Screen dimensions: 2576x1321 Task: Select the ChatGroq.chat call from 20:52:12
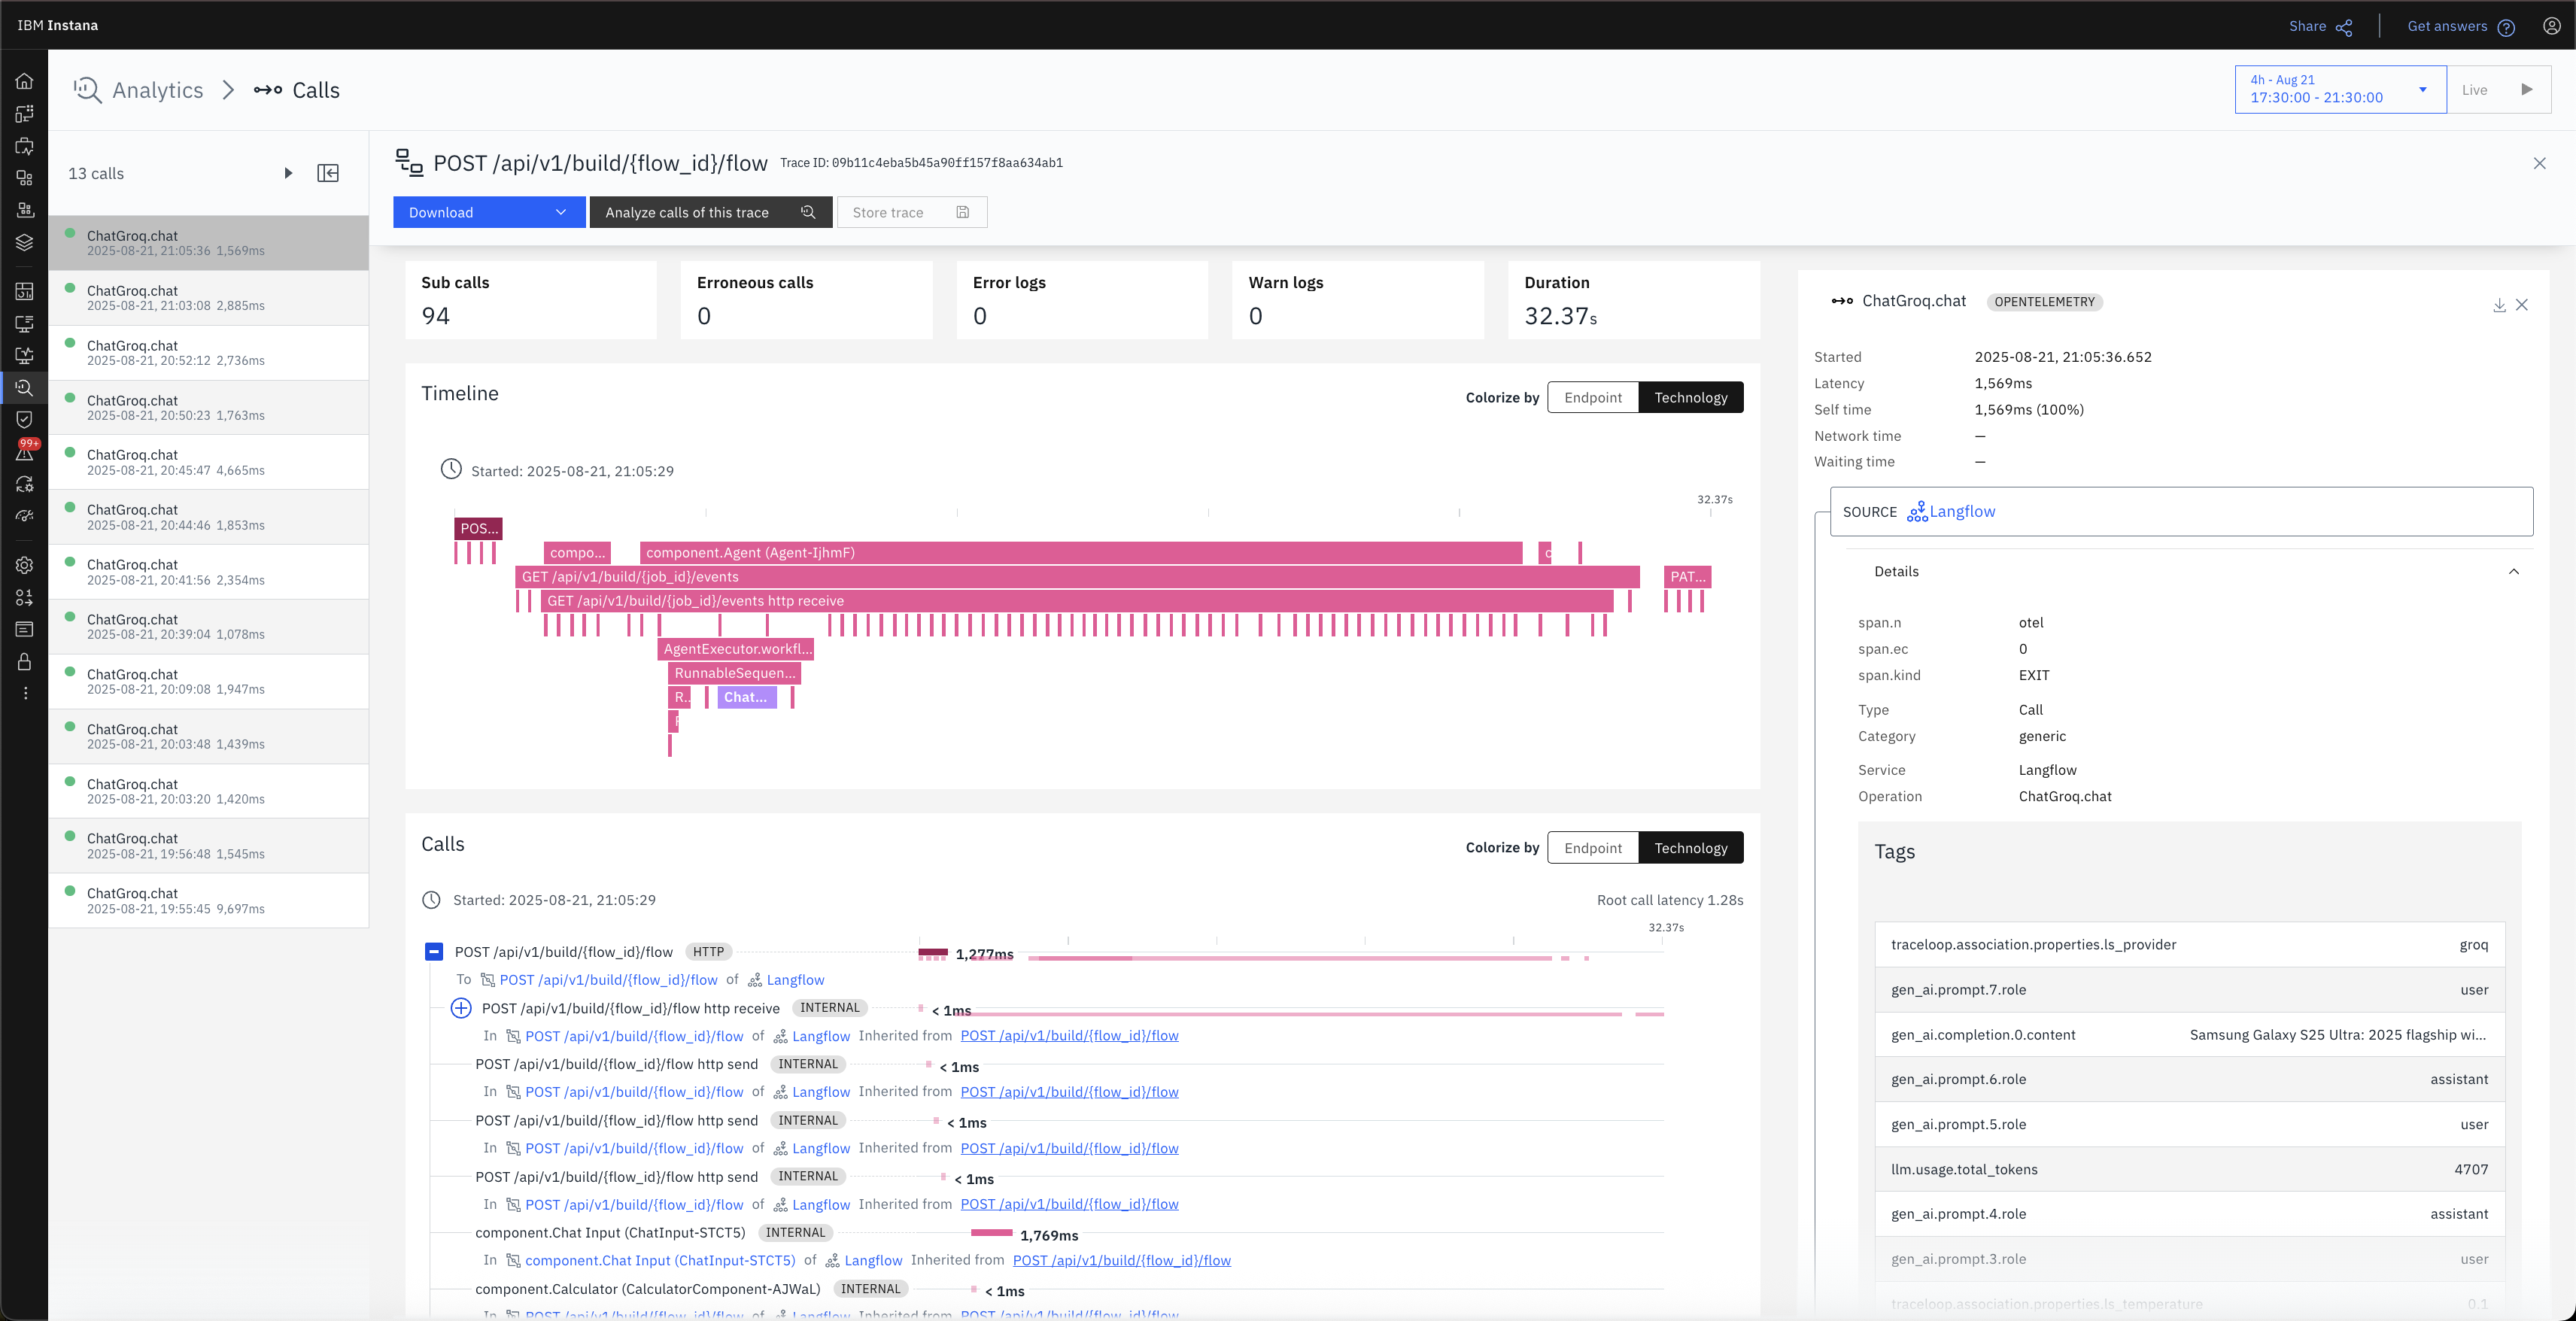pos(208,352)
